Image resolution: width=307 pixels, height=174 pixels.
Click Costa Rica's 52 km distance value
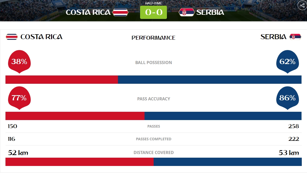[18, 152]
